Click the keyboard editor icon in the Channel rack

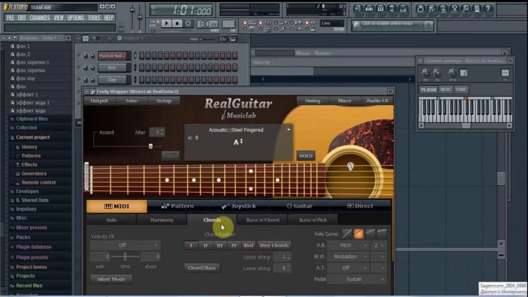(233, 39)
